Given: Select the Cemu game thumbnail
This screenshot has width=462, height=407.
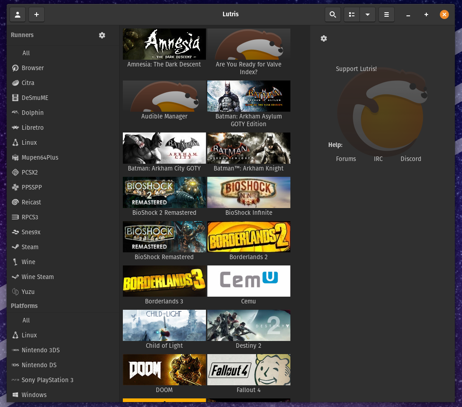Looking at the screenshot, I should tap(249, 281).
